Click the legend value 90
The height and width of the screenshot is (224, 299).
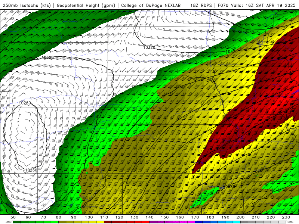74,217
